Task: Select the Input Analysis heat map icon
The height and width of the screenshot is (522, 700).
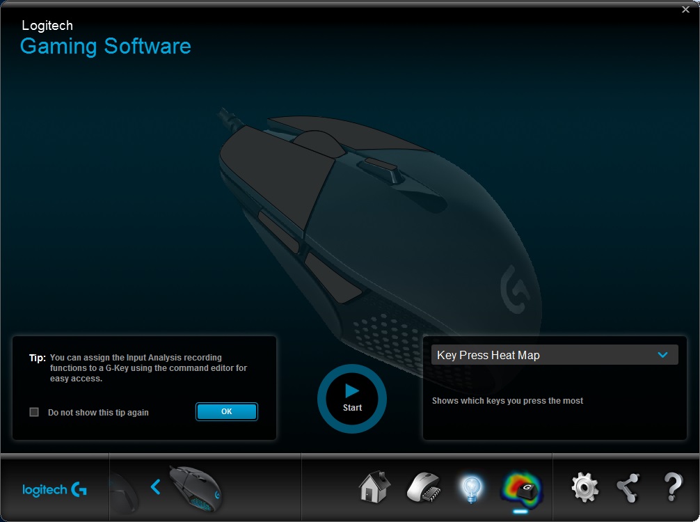Action: click(x=521, y=489)
